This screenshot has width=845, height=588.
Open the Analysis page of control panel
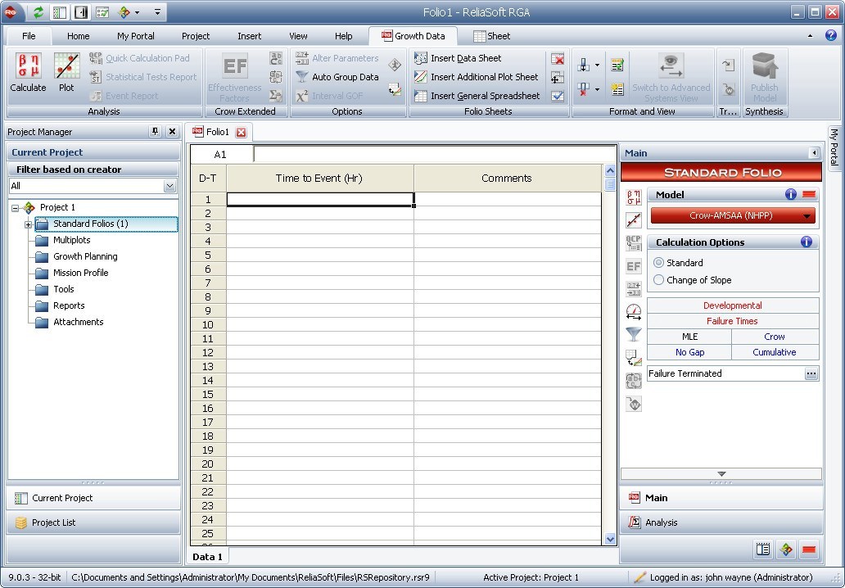pyautogui.click(x=721, y=522)
